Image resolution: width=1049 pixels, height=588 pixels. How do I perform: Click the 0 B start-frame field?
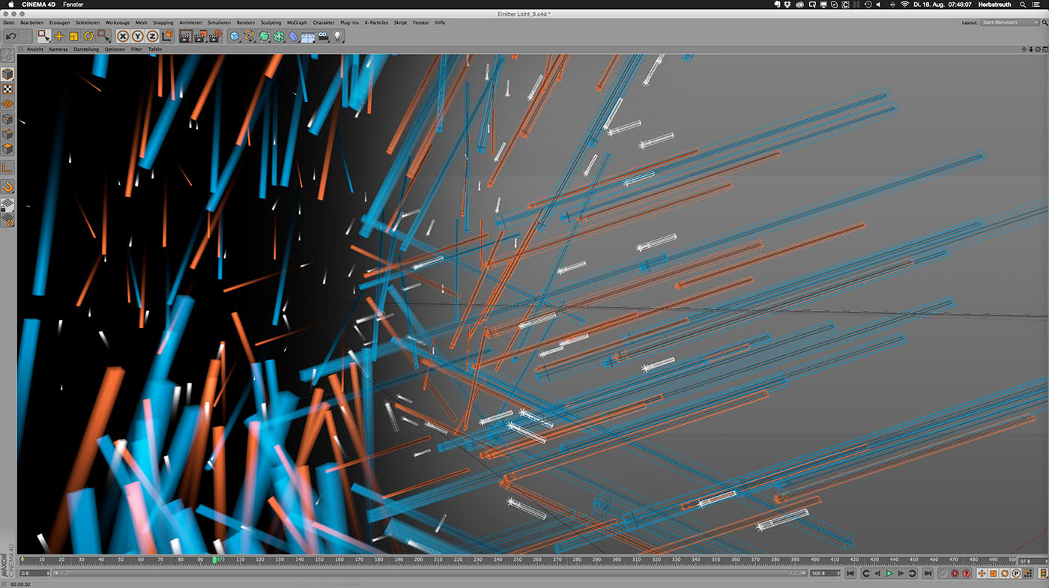click(35, 574)
